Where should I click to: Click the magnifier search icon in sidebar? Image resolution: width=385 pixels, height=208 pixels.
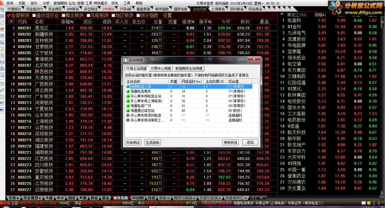pos(2,75)
